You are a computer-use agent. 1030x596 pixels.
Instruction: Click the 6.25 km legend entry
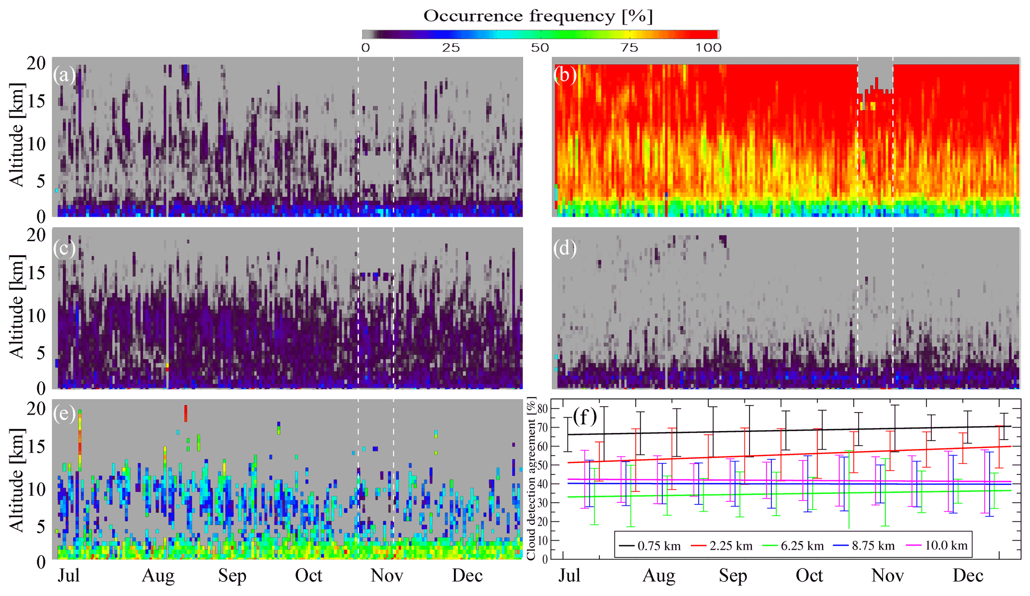pyautogui.click(x=802, y=546)
